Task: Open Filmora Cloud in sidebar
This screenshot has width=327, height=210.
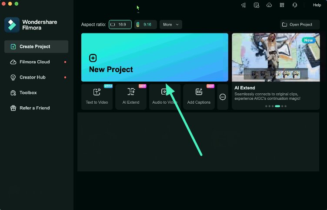Action: pos(36,62)
